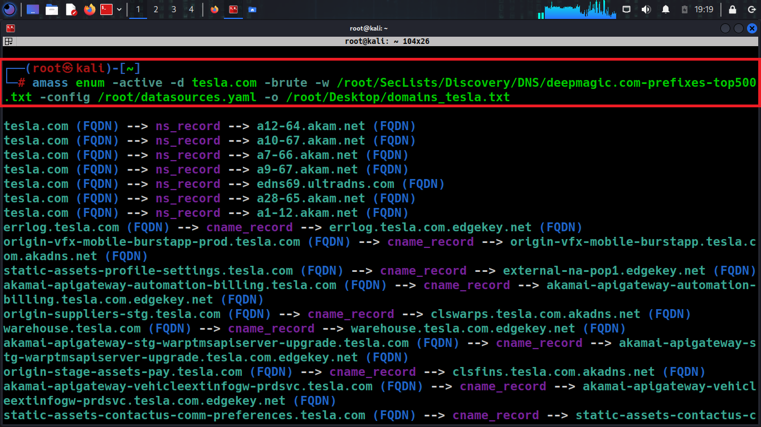Open the file manager launcher

pos(52,9)
